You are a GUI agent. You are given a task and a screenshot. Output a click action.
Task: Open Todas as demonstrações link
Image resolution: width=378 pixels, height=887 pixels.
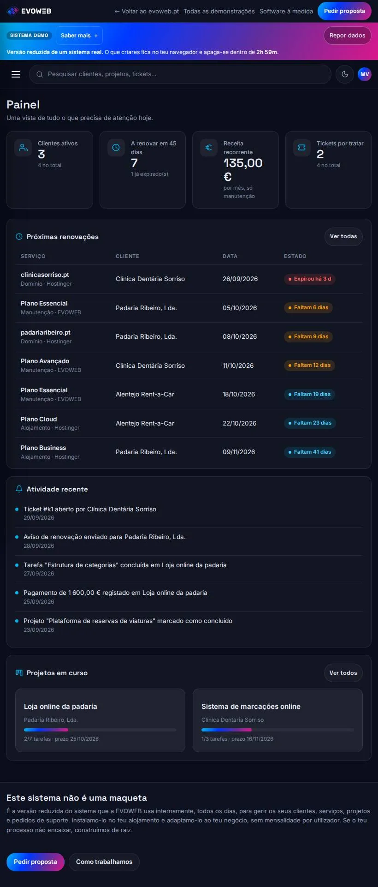point(219,11)
